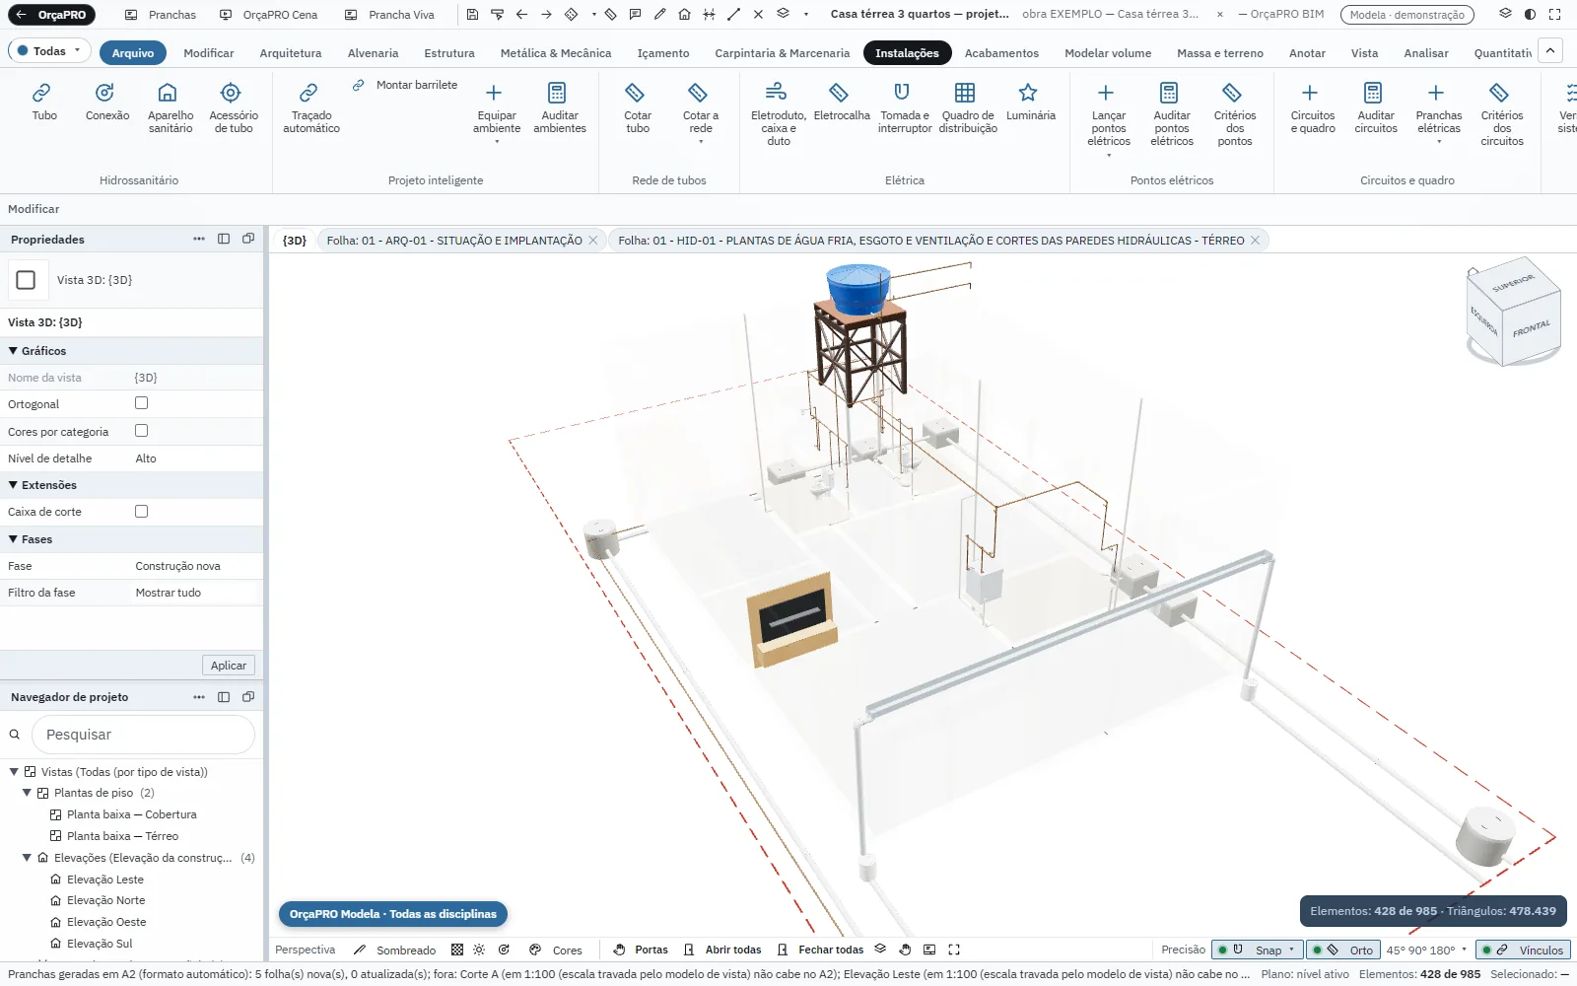Click the save icon in title bar

[472, 15]
